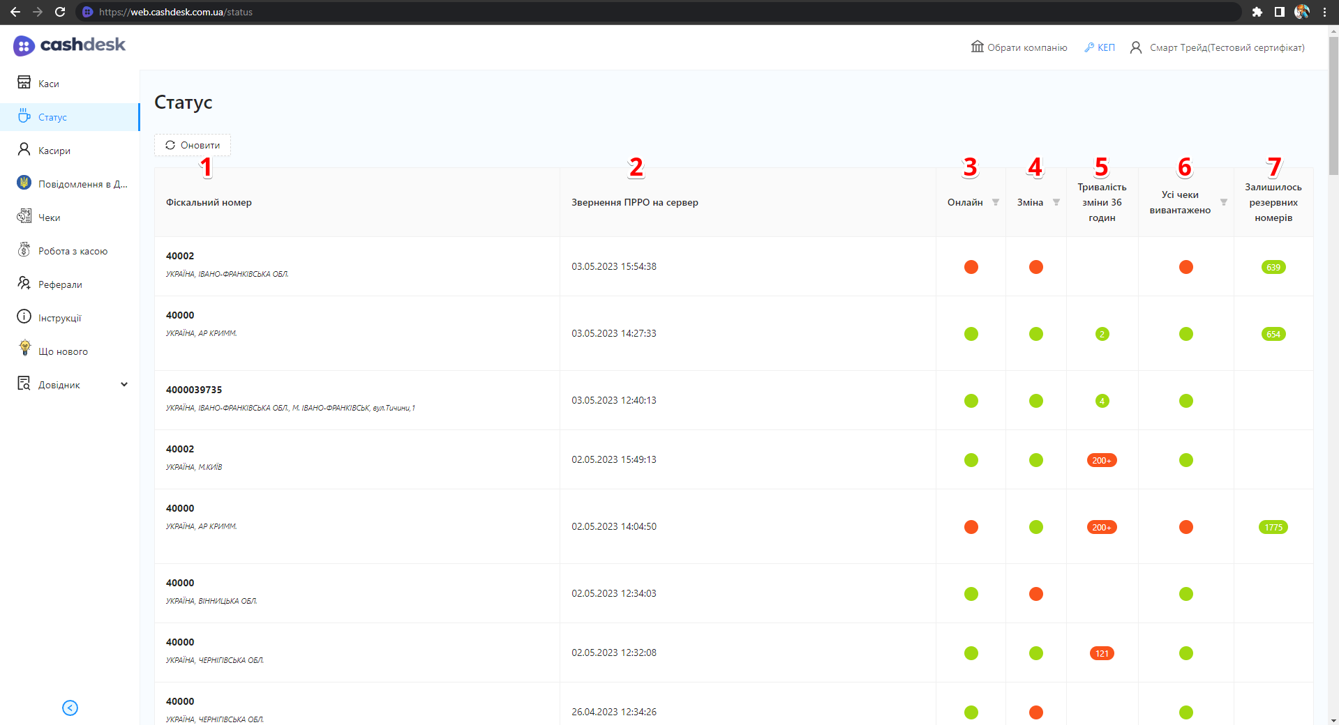Expand the Довідник menu section
The image size is (1339, 725).
point(124,384)
